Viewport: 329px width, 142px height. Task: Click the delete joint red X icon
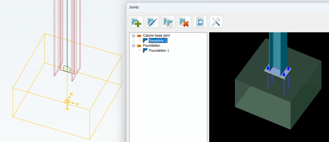[184, 22]
